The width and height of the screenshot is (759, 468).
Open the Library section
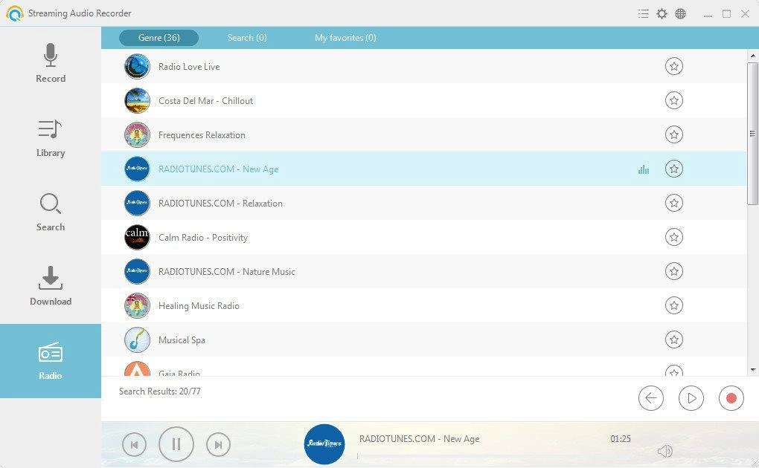pyautogui.click(x=51, y=138)
